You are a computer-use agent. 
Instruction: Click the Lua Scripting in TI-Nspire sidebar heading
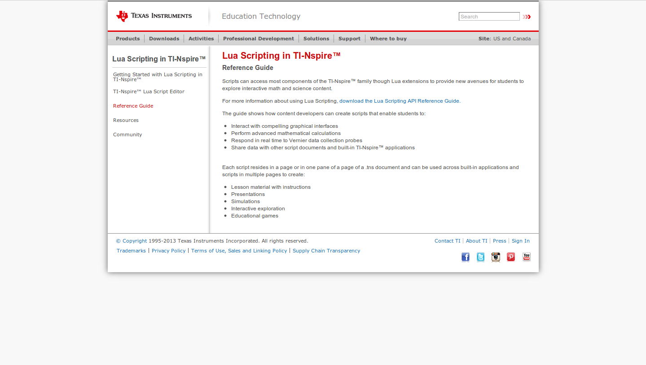159,59
